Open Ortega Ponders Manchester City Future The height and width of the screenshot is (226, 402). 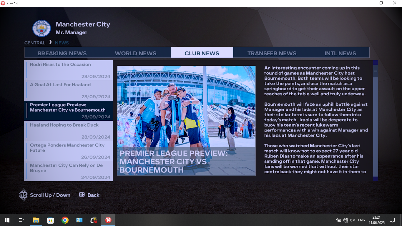tap(68, 151)
